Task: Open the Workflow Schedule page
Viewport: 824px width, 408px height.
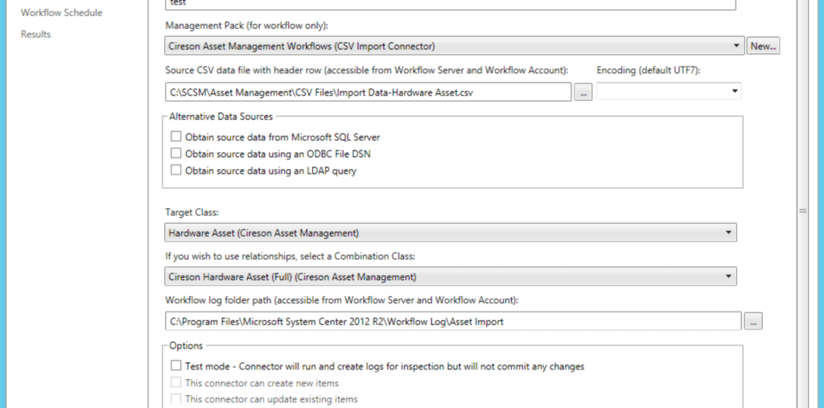Action: point(61,13)
